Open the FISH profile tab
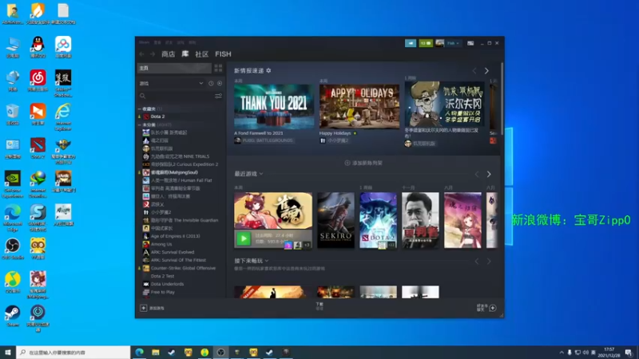This screenshot has width=639, height=359. point(223,54)
